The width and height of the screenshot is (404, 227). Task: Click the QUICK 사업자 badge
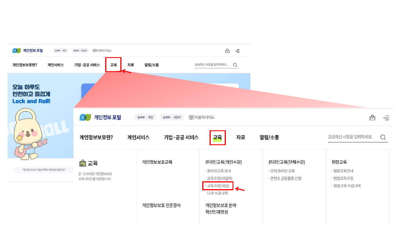click(x=172, y=117)
